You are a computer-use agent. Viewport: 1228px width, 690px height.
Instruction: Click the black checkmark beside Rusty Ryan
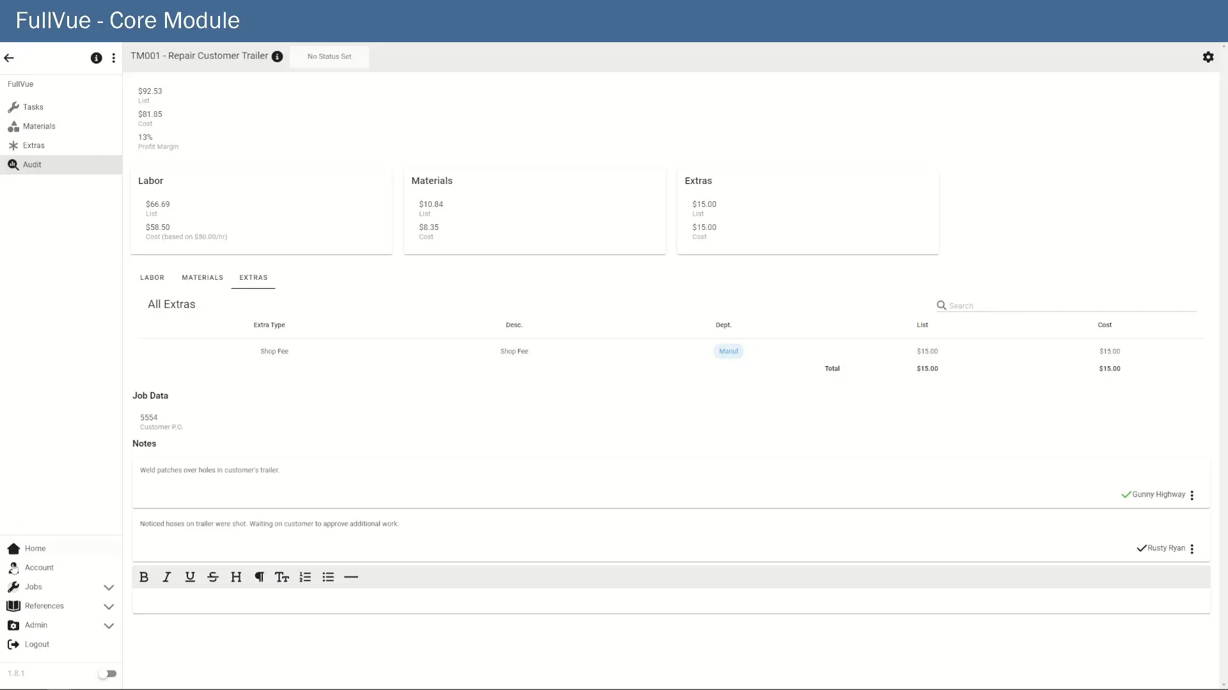tap(1142, 548)
